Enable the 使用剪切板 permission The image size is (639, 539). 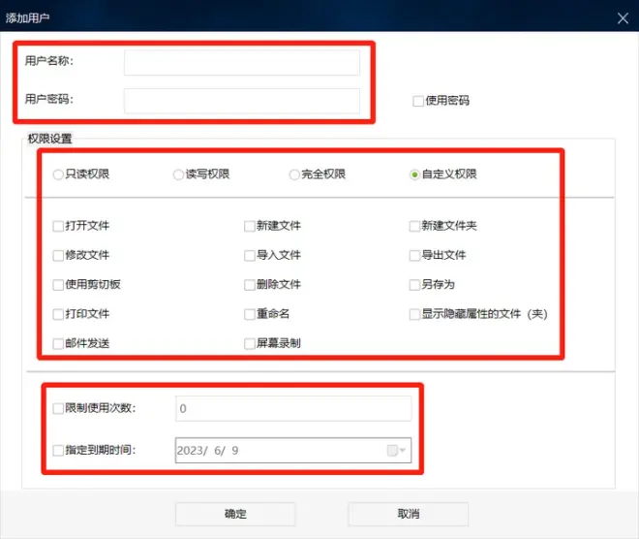pyautogui.click(x=58, y=285)
